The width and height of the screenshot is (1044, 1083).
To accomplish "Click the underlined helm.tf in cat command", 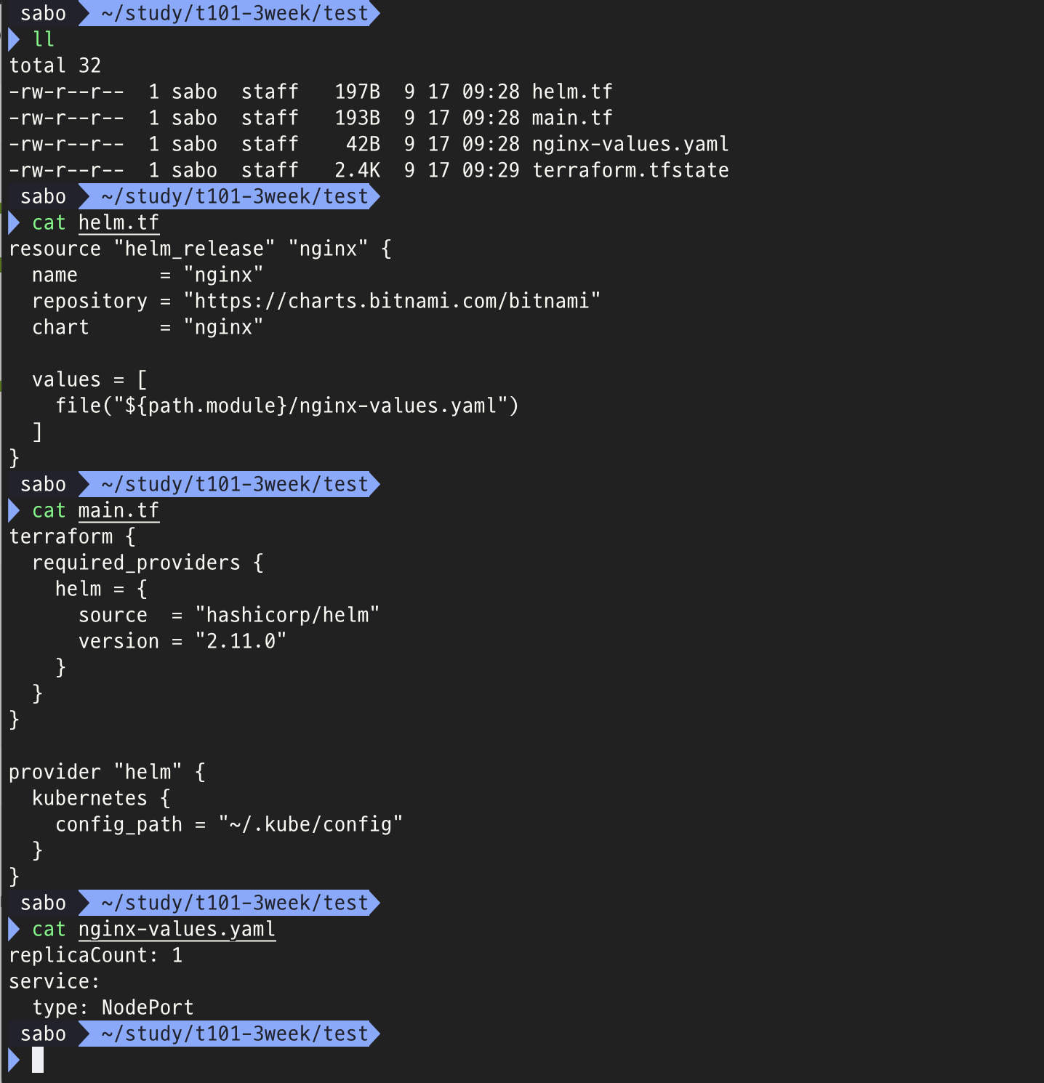I will click(x=119, y=222).
